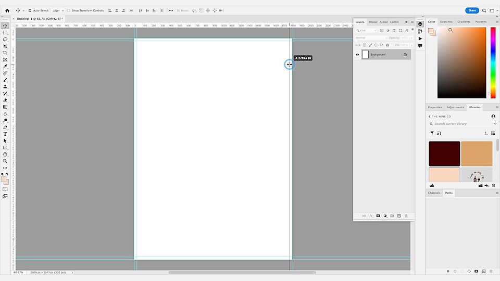Toggle lock on the Background layer
500x281 pixels.
pyautogui.click(x=405, y=55)
